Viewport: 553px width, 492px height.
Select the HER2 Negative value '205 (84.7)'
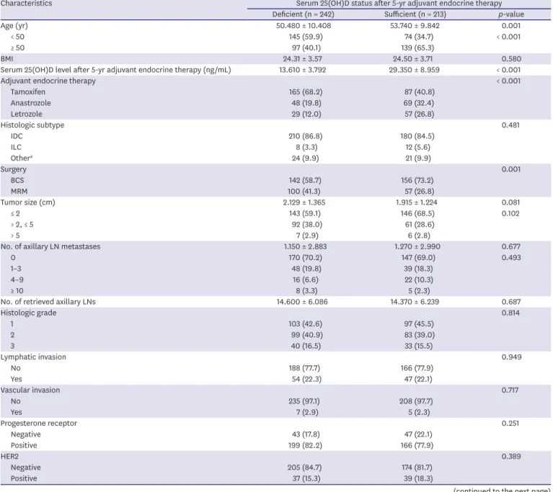click(x=304, y=468)
